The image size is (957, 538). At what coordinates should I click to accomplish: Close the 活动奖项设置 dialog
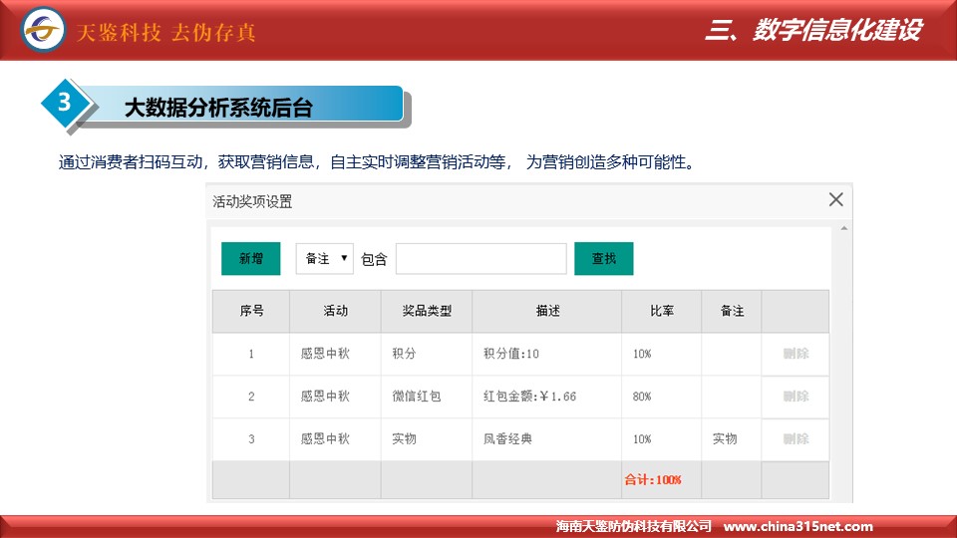[x=835, y=200]
